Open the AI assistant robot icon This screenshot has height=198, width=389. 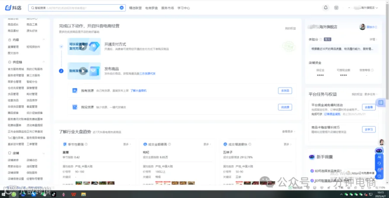[x=379, y=151]
